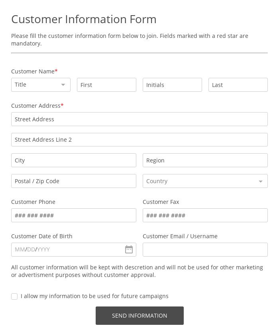Click the Customer Phone number field
This screenshot has width=279, height=336.
pos(74,215)
